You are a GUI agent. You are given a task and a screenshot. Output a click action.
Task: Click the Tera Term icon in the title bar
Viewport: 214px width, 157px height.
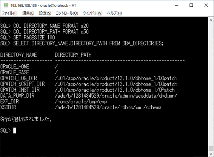6,5
